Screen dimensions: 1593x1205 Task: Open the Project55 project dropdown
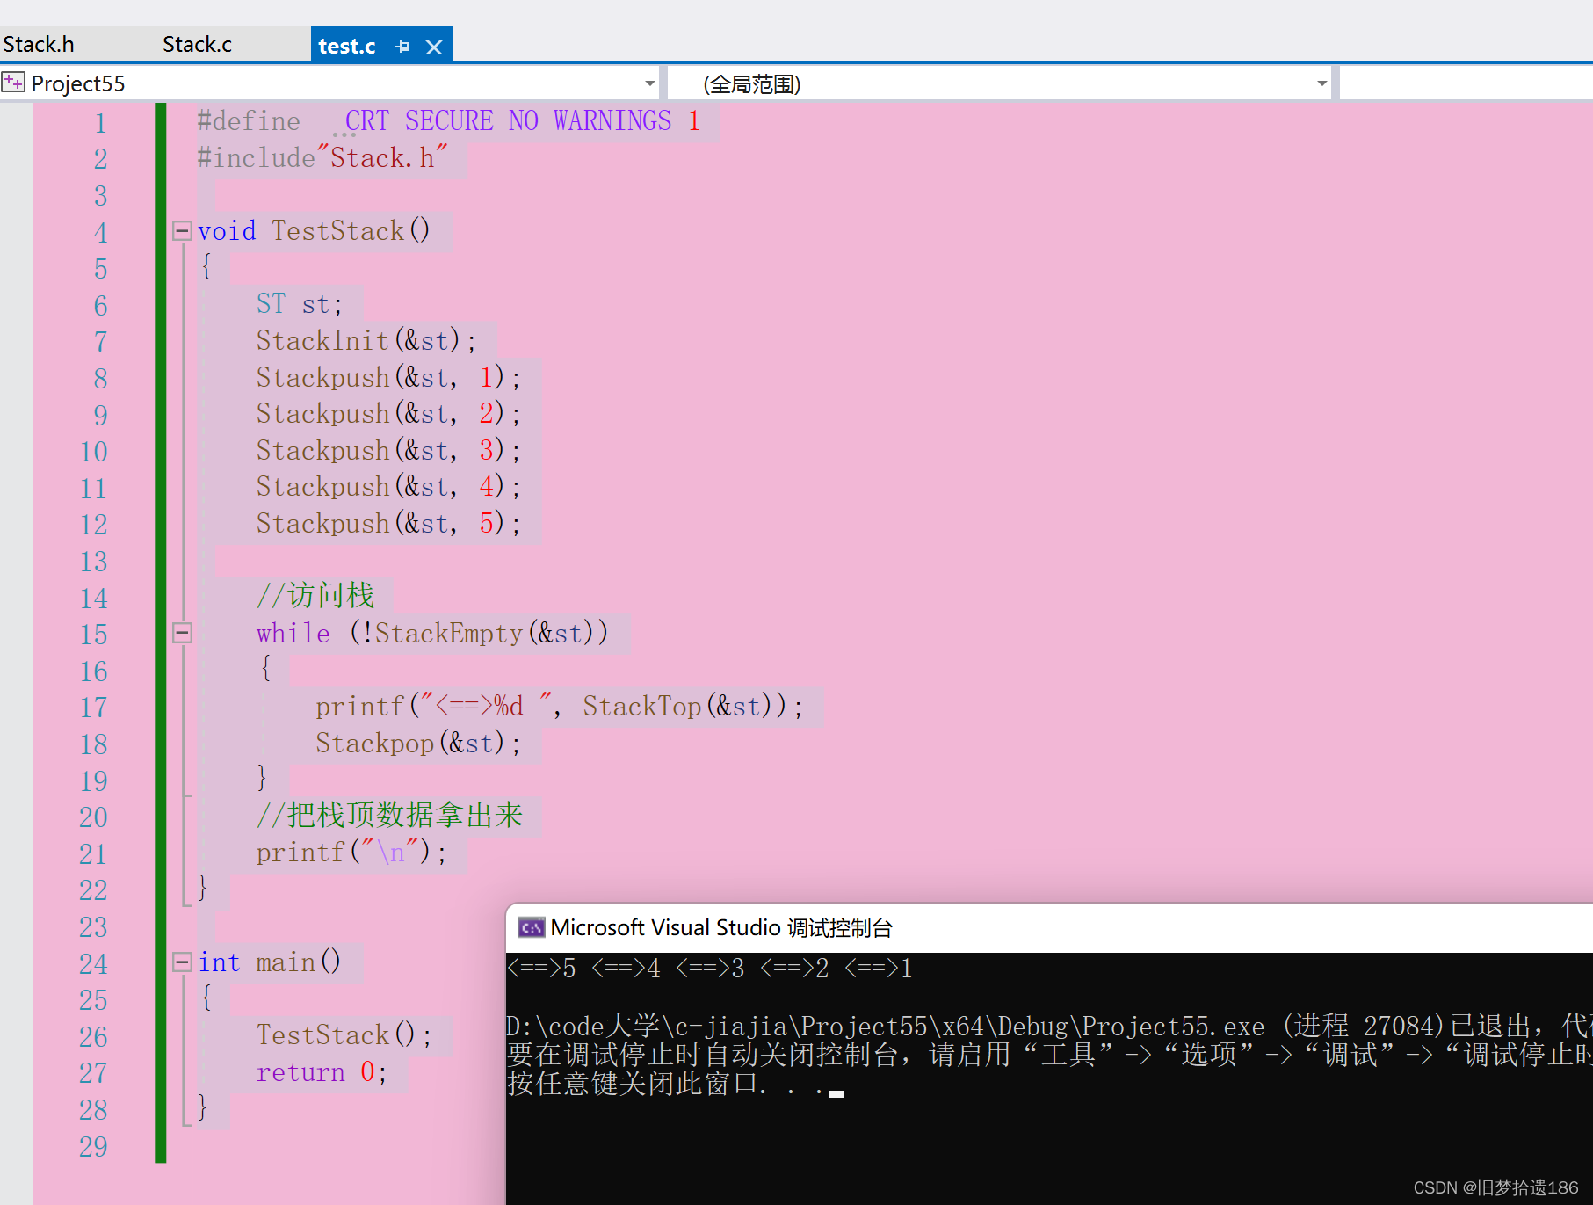(650, 83)
